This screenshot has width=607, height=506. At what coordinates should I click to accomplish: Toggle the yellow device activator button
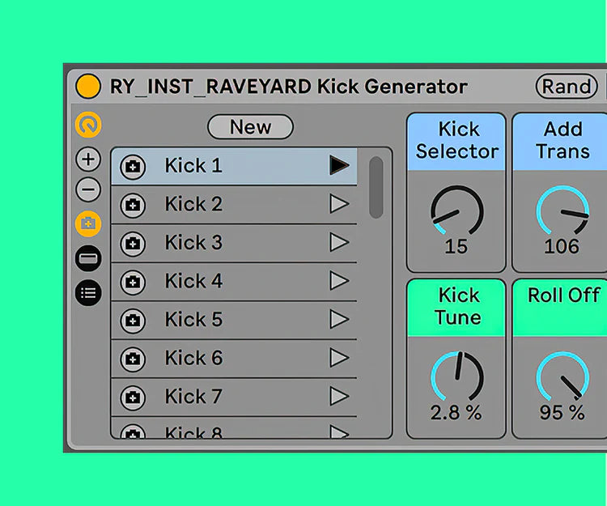(88, 86)
